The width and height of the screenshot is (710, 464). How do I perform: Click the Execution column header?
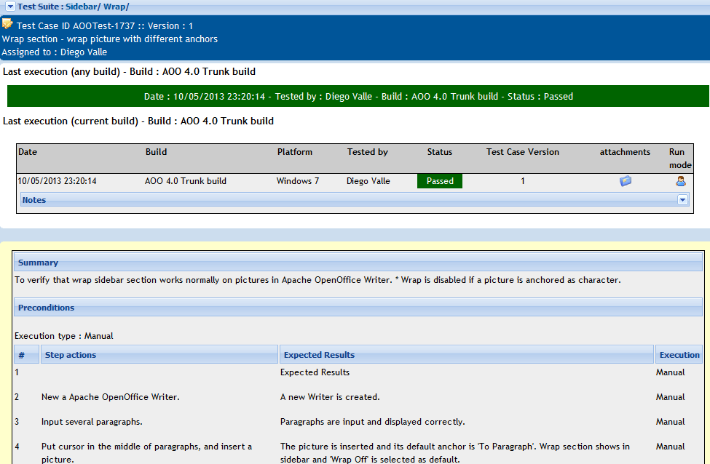point(679,355)
